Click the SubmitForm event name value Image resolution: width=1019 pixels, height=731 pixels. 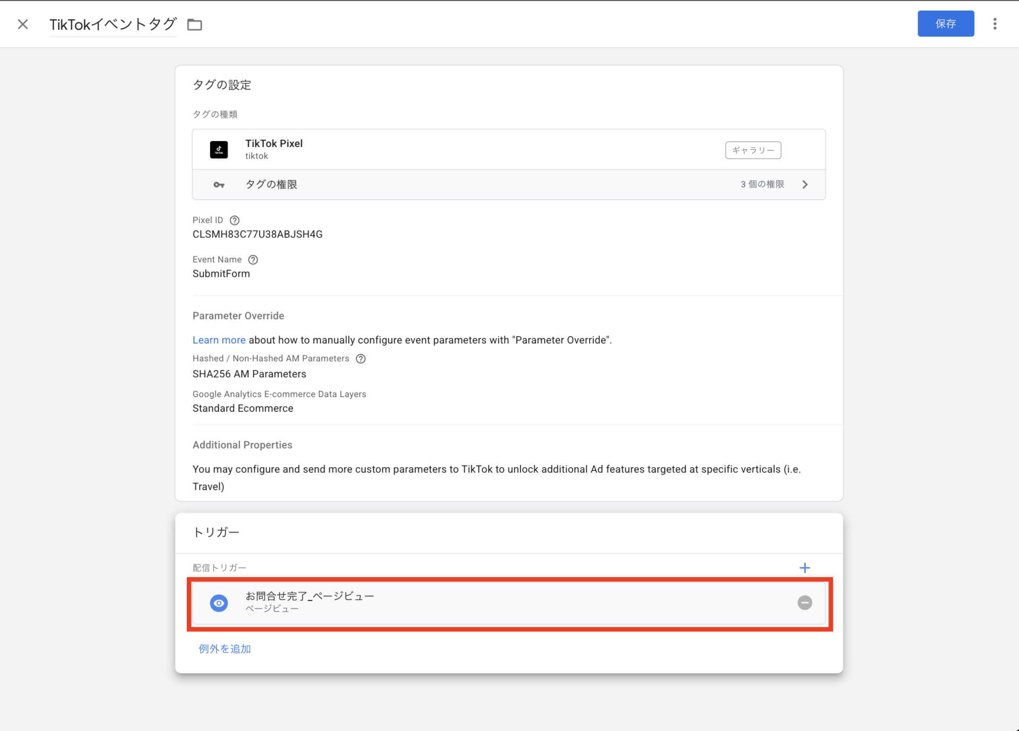point(221,273)
